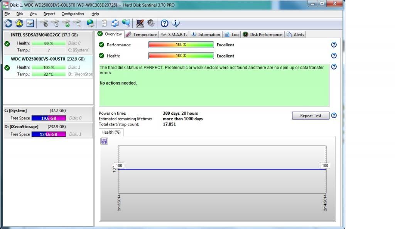Switch to the S.M.A.R.T. tab
395x229 pixels.
pos(174,34)
